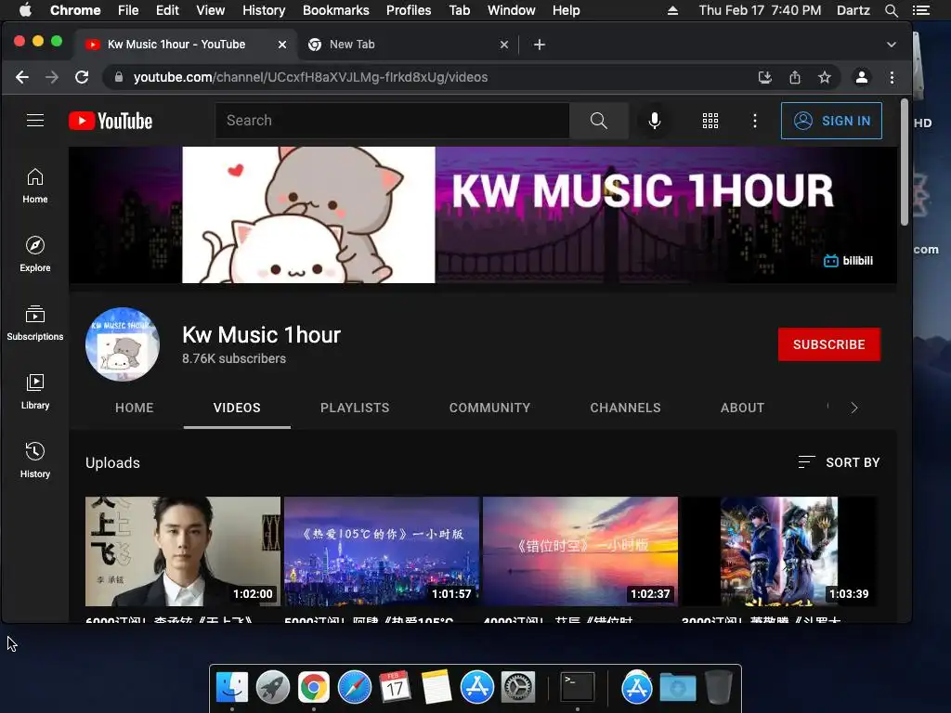Open the video thumbnail lasting 1:01:57

click(382, 551)
